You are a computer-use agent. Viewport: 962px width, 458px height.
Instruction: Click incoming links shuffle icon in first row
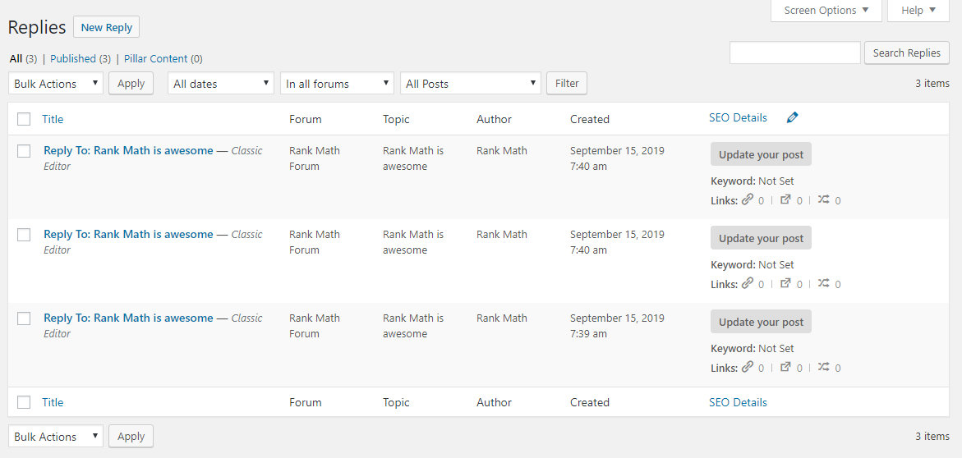pos(823,199)
